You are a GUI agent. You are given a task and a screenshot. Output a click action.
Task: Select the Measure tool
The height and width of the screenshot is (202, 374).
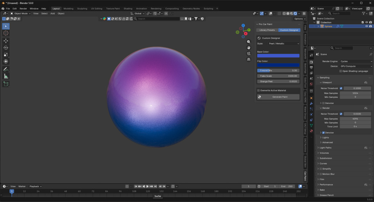click(6, 76)
